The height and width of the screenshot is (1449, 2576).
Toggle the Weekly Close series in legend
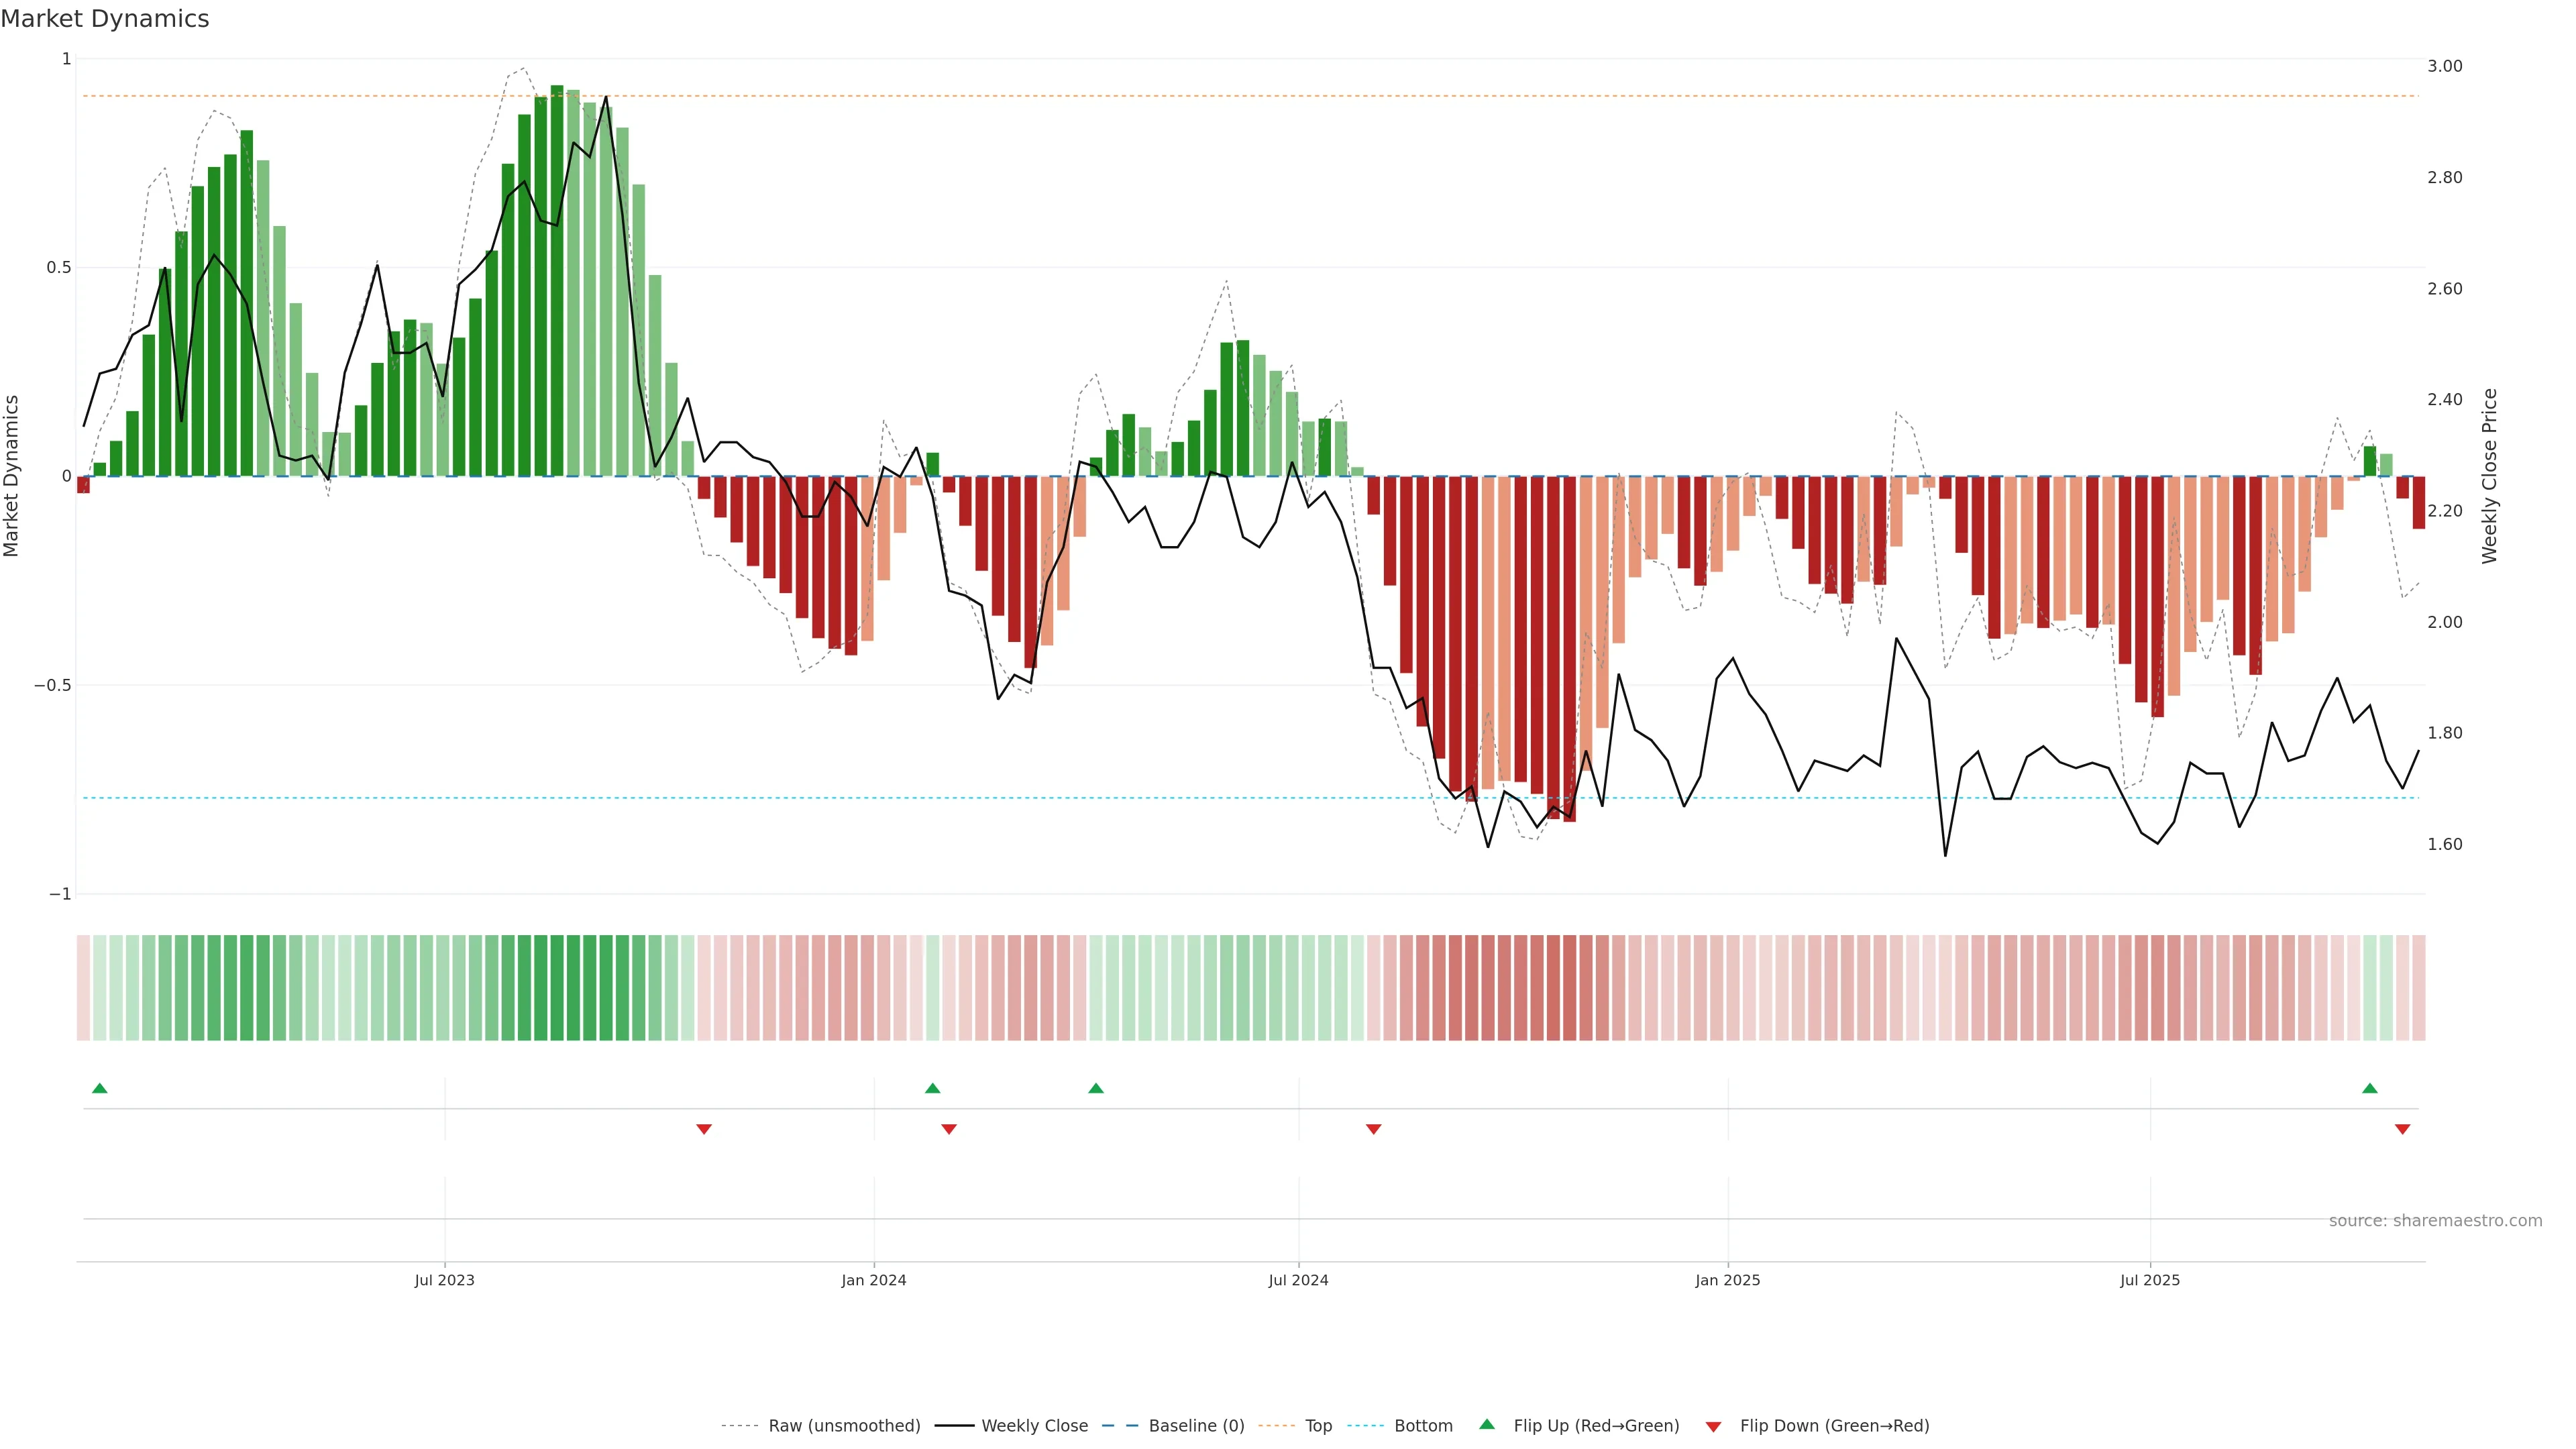tap(1034, 1426)
